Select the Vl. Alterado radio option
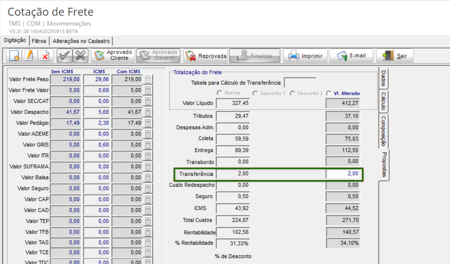This screenshot has width=450, height=264. pyautogui.click(x=328, y=94)
